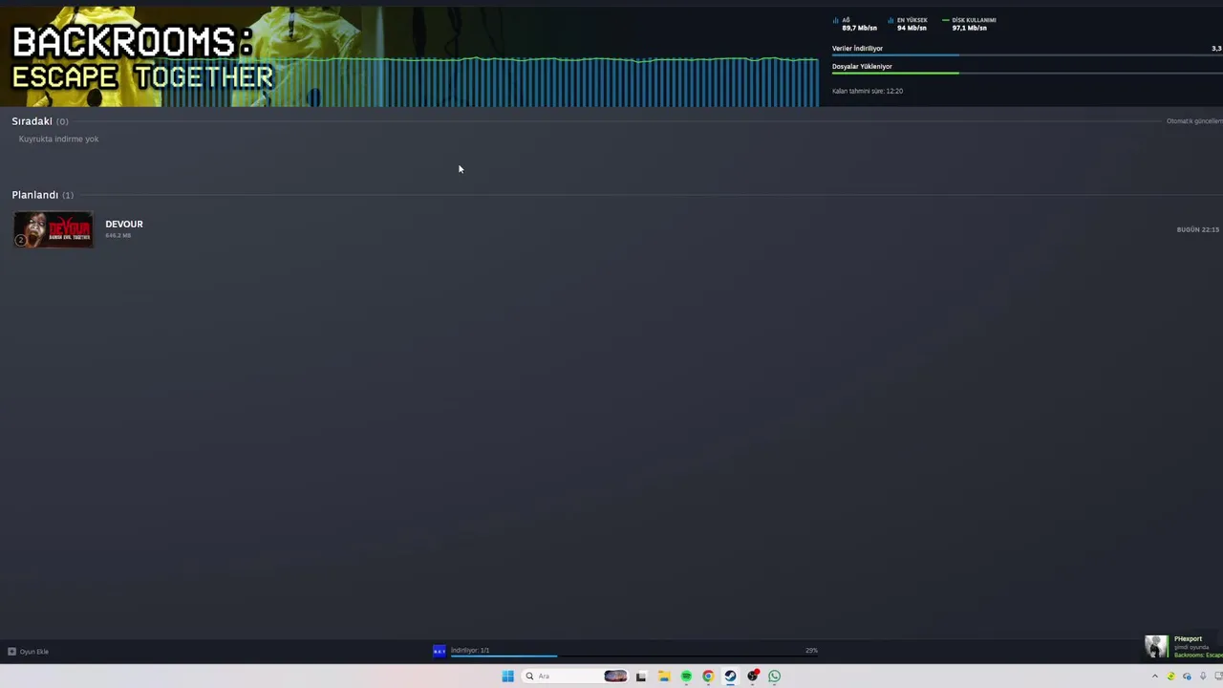The width and height of the screenshot is (1223, 688).
Task: Click the 29% progress percentage
Action: (811, 650)
